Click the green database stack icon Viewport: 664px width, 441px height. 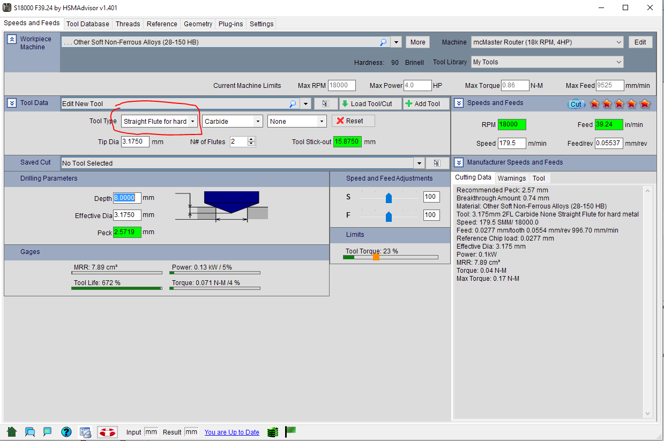coord(272,432)
